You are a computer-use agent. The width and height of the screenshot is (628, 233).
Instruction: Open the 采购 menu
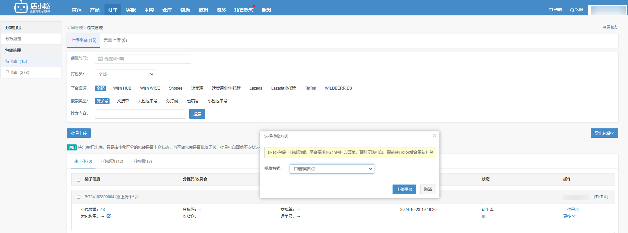tap(149, 10)
